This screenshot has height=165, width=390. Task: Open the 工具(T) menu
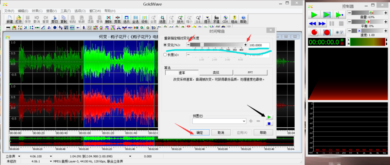coord(65,11)
